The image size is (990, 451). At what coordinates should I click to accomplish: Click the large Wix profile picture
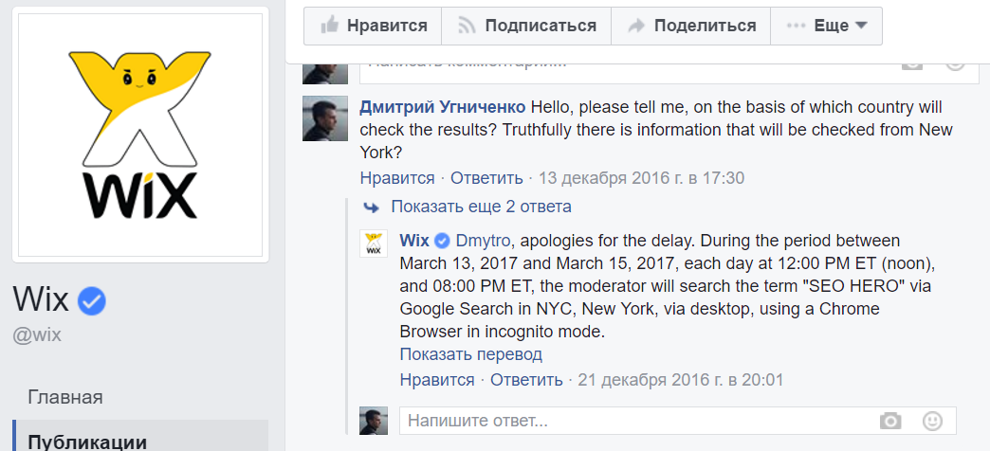pyautogui.click(x=140, y=135)
